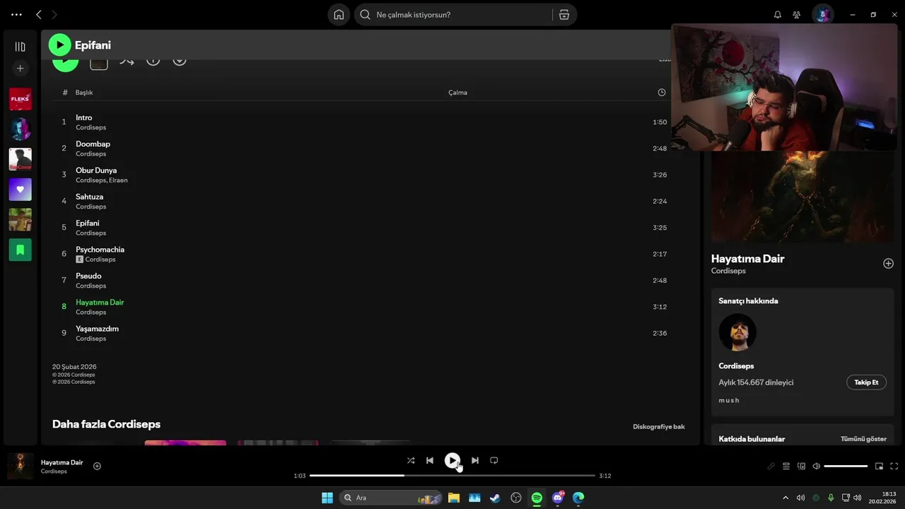
Task: Open the Browse icon in search bar
Action: pyautogui.click(x=564, y=14)
